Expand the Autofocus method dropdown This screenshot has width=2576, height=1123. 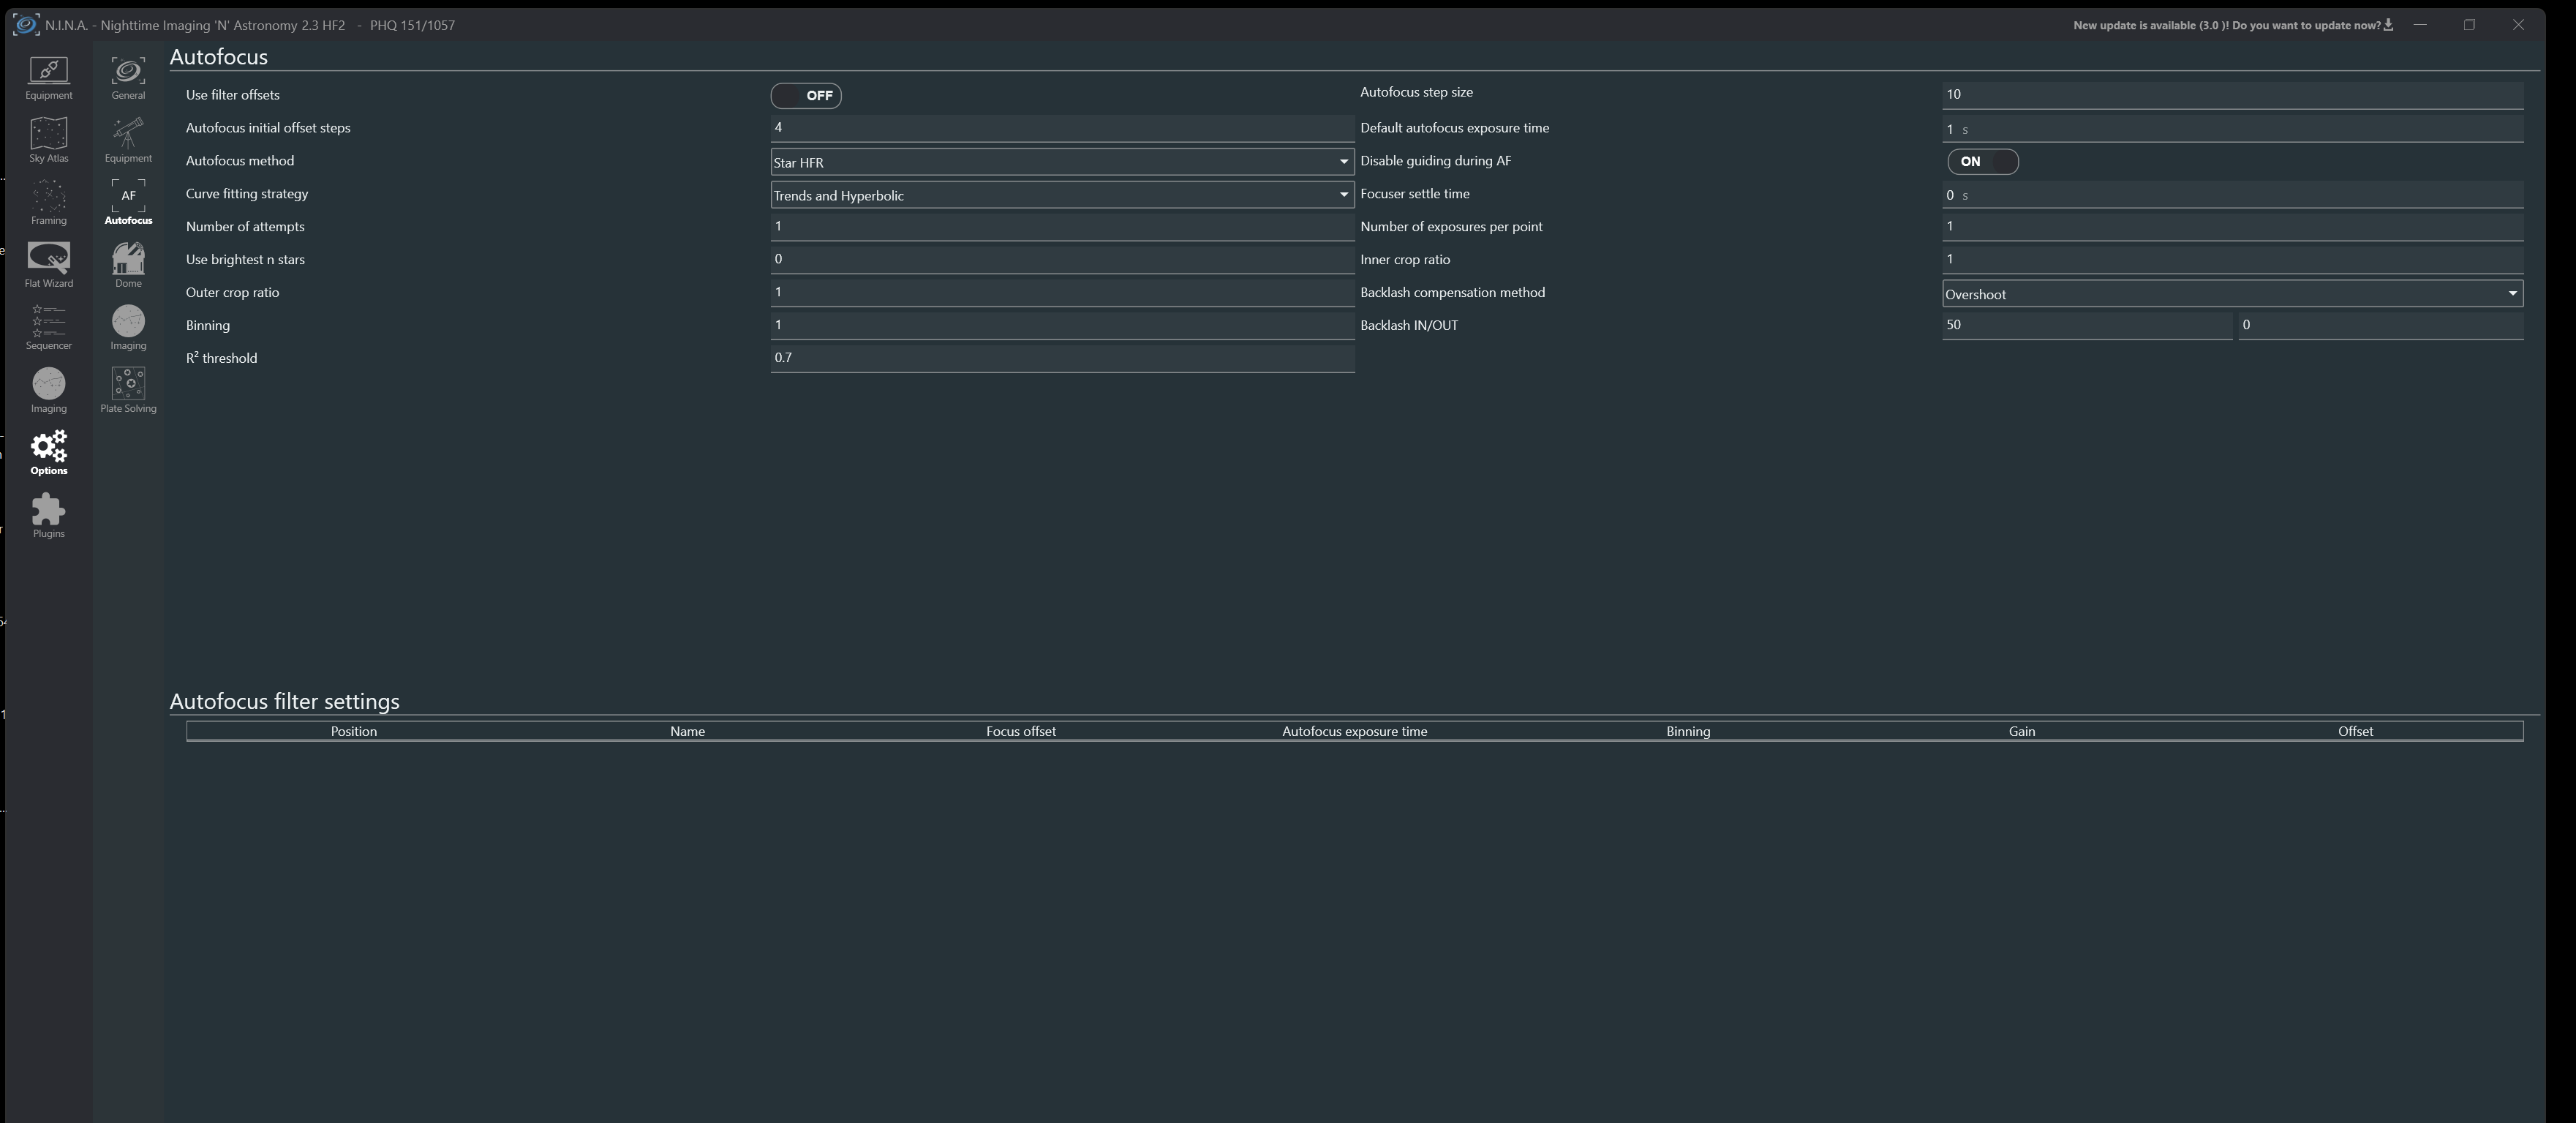coord(1061,162)
